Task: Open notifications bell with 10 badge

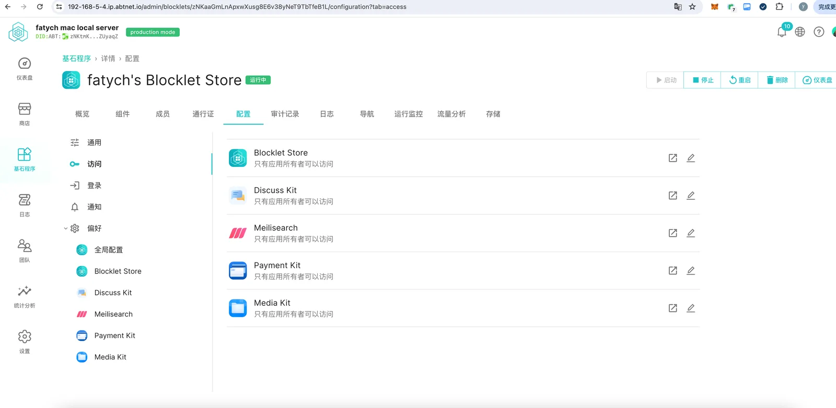Action: click(x=782, y=32)
